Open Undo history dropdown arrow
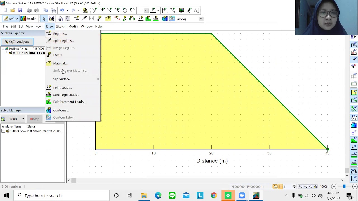The width and height of the screenshot is (358, 201). pyautogui.click(x=67, y=10)
